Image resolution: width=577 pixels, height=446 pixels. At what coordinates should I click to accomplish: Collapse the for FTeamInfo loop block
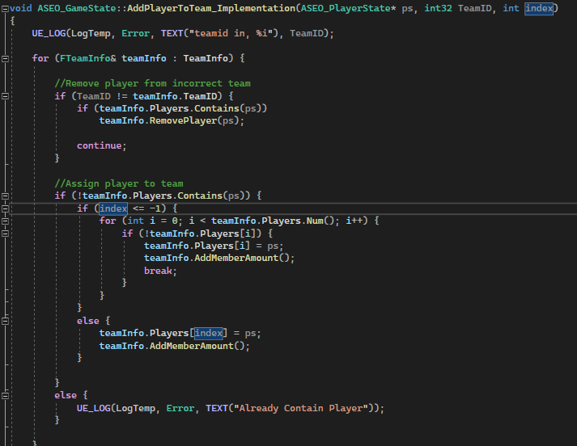pyautogui.click(x=5, y=58)
